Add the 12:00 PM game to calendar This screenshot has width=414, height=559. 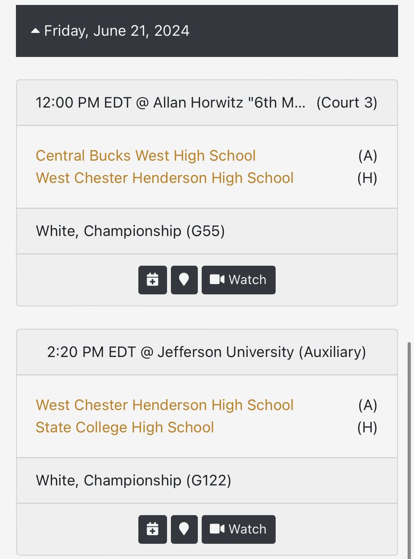[x=152, y=280]
